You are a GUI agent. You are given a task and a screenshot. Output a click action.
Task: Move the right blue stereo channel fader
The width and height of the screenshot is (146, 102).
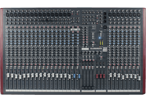coord(79,76)
